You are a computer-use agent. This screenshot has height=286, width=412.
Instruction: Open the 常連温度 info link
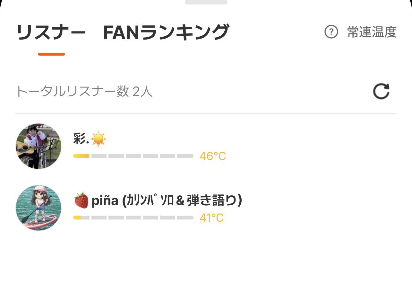point(372,32)
